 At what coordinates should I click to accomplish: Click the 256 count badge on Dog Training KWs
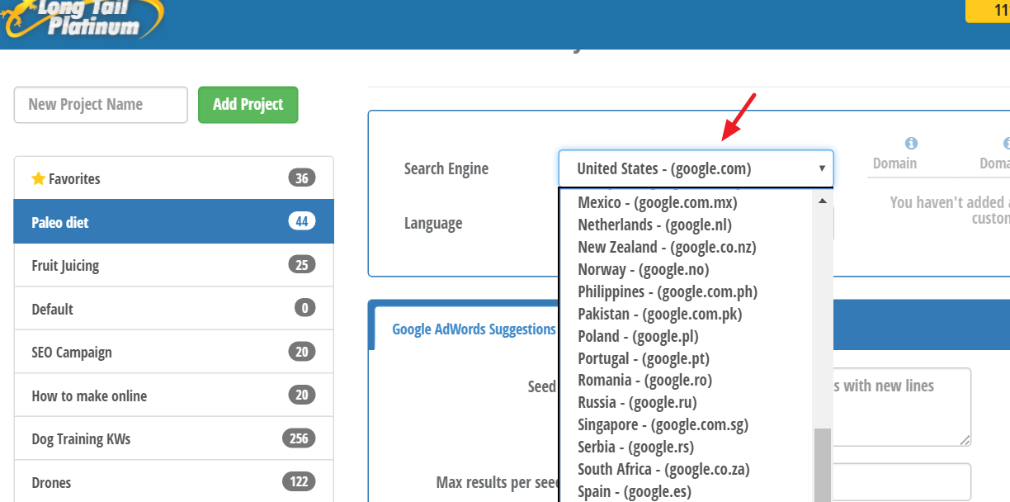click(302, 438)
